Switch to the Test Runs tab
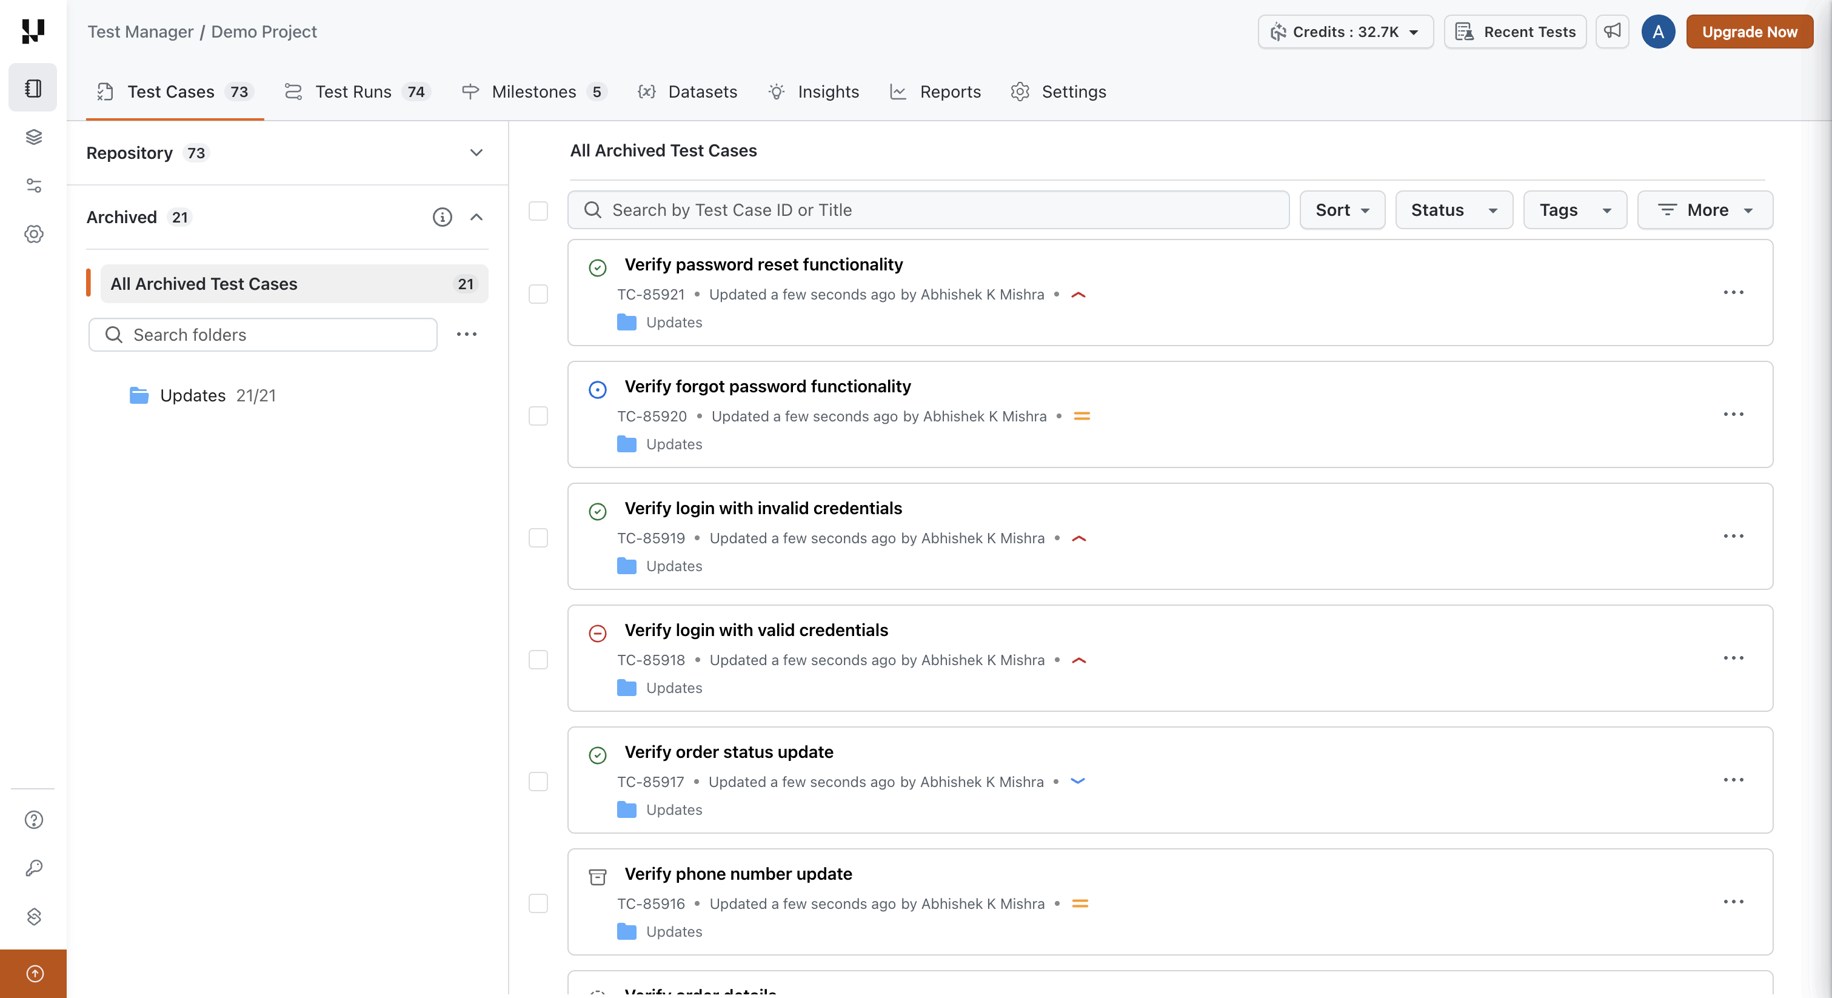Screen dimensions: 1832x998 (x=358, y=92)
